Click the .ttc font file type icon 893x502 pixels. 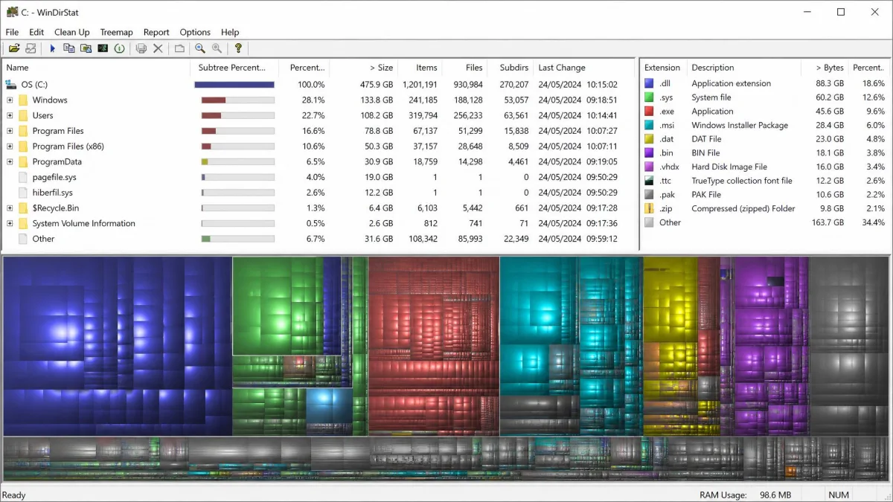[650, 181]
